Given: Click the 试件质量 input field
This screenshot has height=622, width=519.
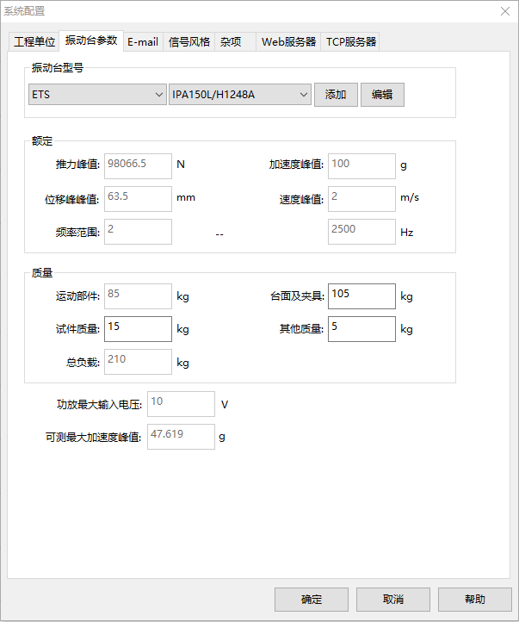Looking at the screenshot, I should point(138,329).
